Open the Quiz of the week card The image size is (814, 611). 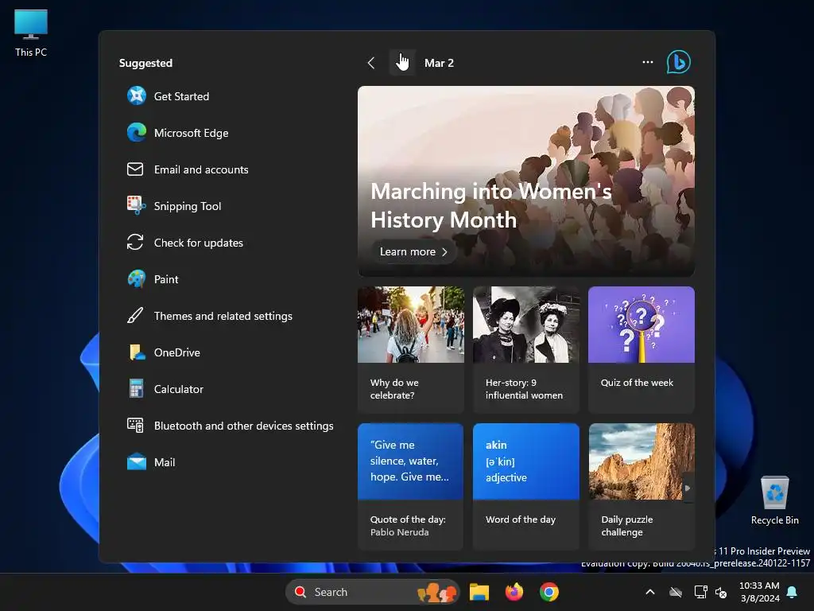pyautogui.click(x=642, y=350)
